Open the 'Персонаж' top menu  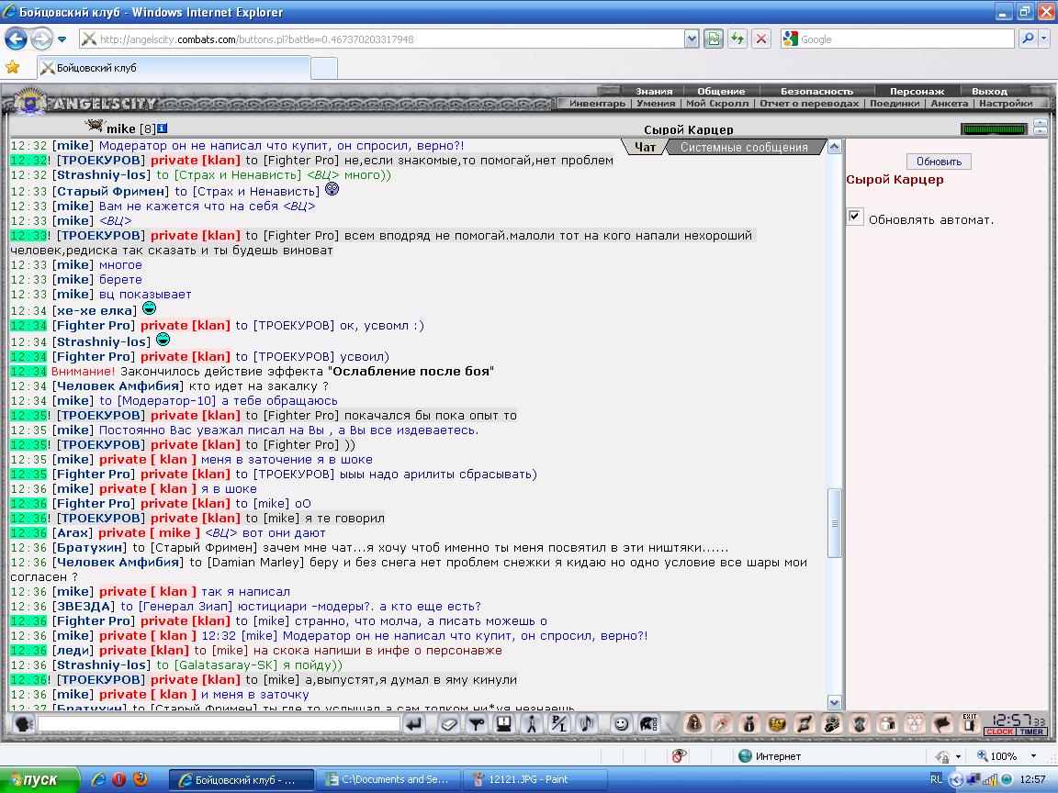(x=917, y=91)
